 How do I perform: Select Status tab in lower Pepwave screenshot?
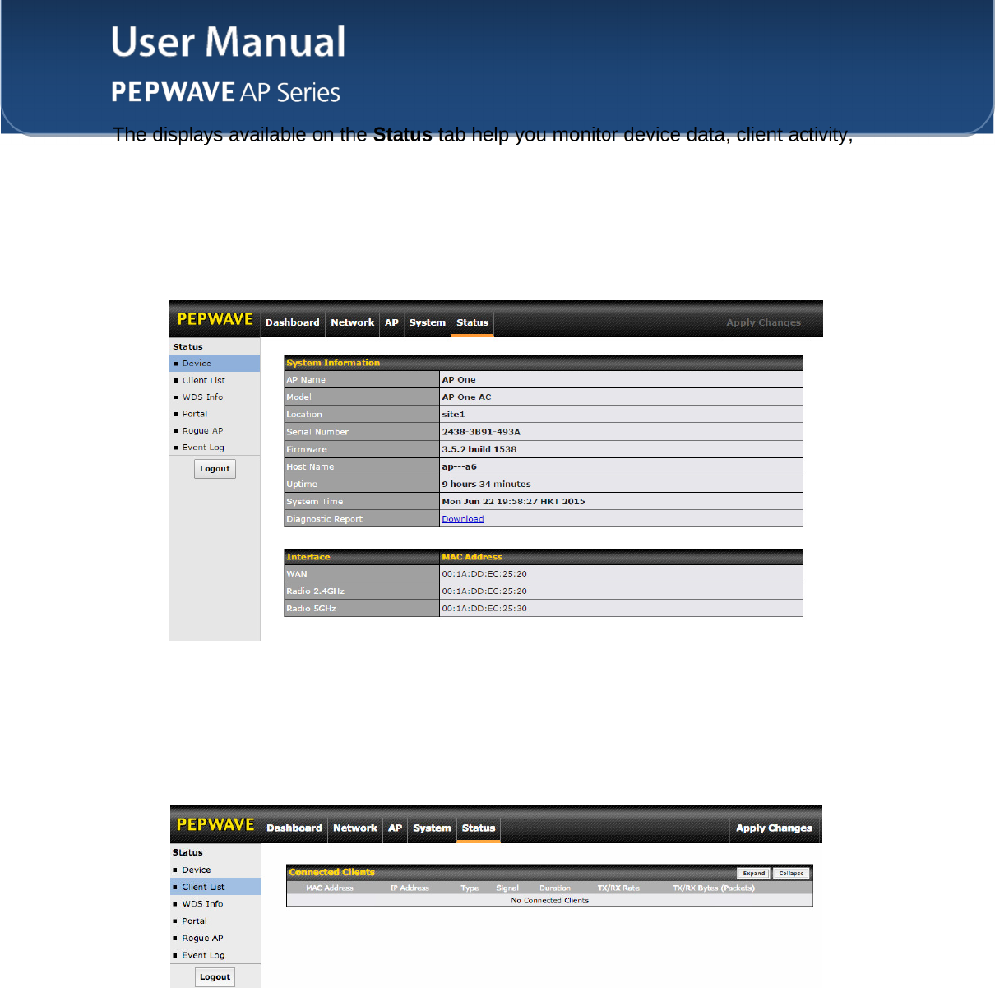[479, 828]
